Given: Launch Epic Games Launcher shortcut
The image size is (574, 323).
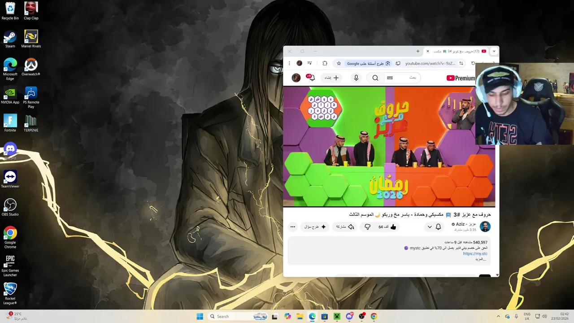Looking at the screenshot, I should [10, 266].
